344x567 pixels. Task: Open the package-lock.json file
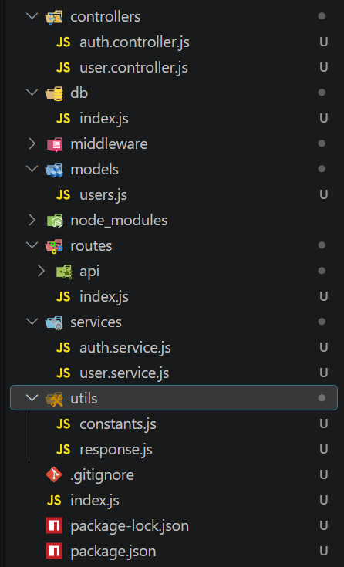coord(130,526)
